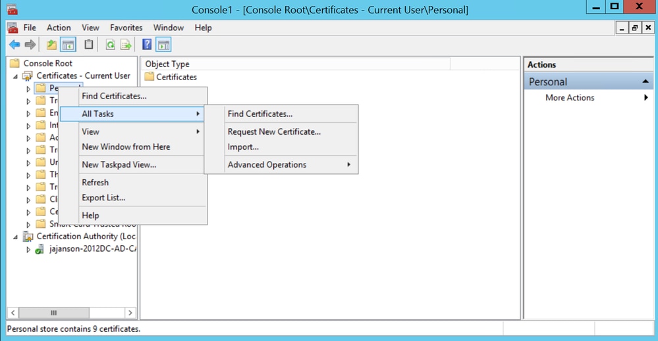This screenshot has width=658, height=341.
Task: Click the Personal folder icon in tree
Action: 40,88
